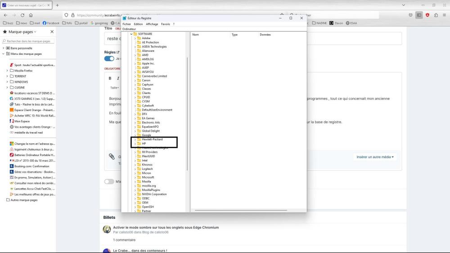Click the Registry Editor address bar 'Ordinateur'

click(214, 29)
